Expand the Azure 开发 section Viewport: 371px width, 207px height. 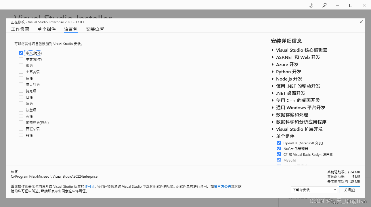(273, 64)
